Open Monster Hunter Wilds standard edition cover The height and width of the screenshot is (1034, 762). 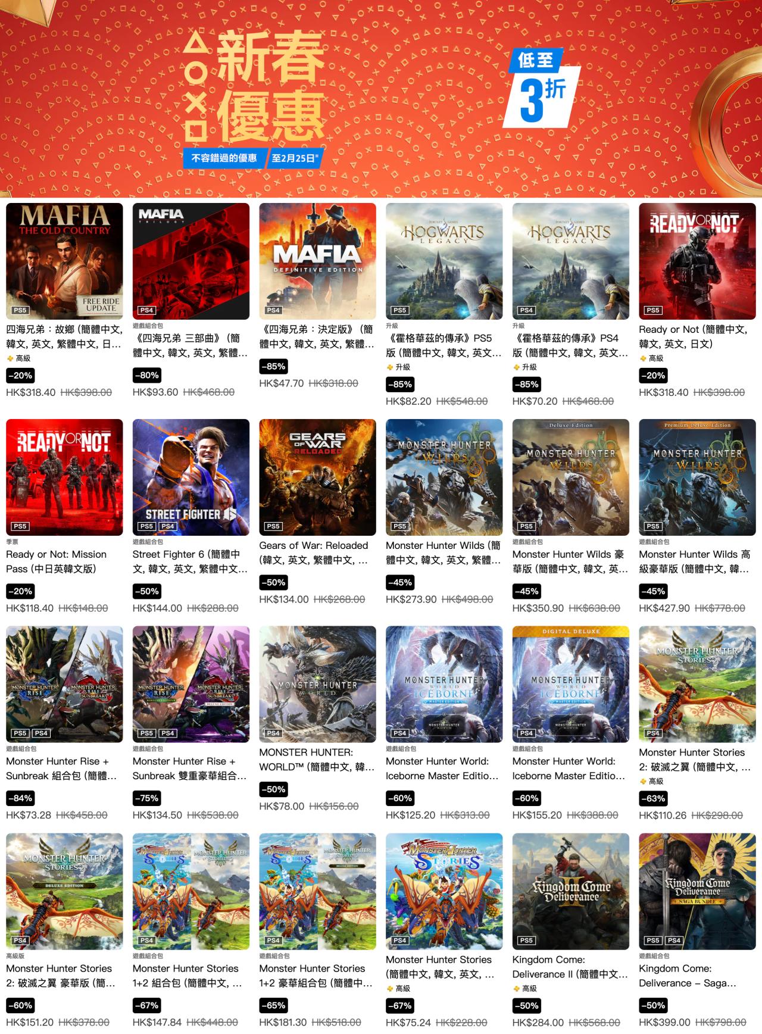click(x=444, y=477)
